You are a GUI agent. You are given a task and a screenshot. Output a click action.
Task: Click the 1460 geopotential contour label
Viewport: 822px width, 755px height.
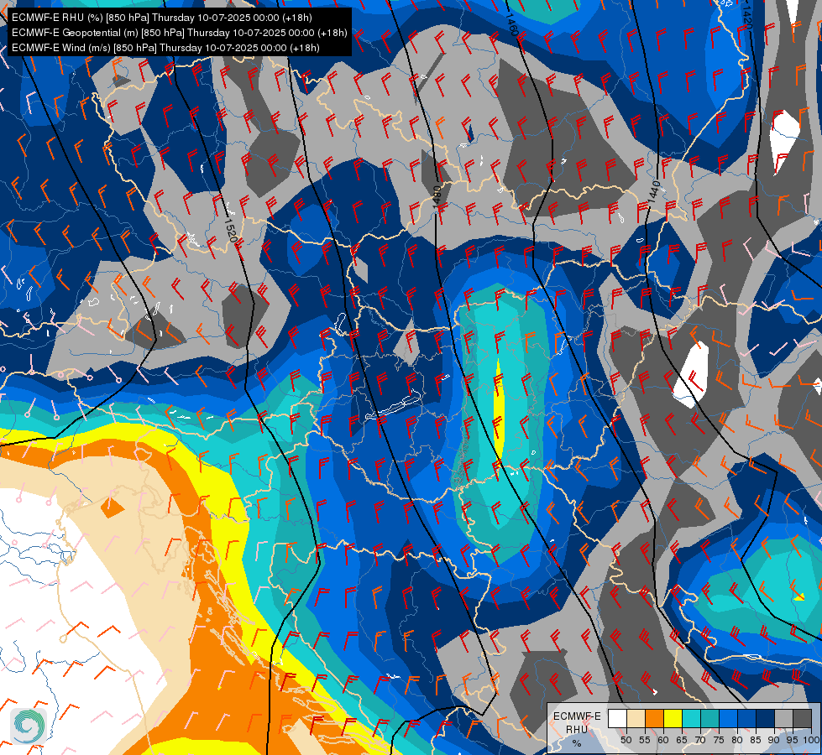(x=511, y=24)
